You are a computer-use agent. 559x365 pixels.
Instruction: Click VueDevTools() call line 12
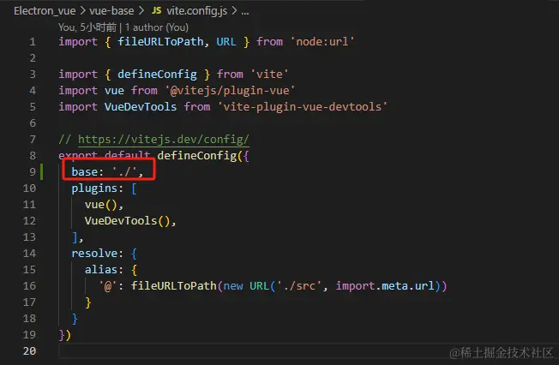(127, 221)
